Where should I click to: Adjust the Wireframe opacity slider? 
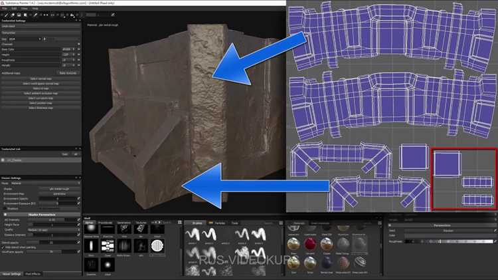pos(52,251)
